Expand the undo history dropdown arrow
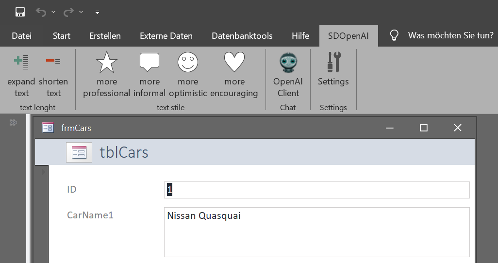Viewport: 498px width, 263px height. click(53, 12)
